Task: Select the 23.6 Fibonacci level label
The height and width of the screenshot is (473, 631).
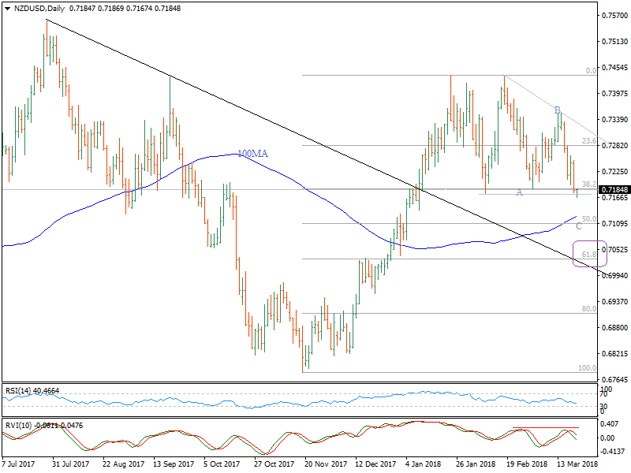Action: tap(588, 141)
